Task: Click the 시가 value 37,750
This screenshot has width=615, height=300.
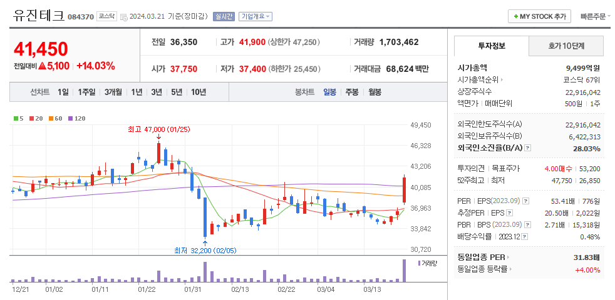Action: [x=183, y=69]
